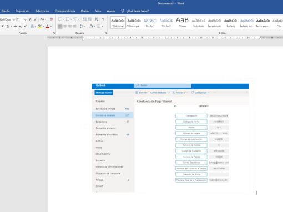Show or hide paragraph marks
This screenshot has height=212, width=283.
pyautogui.click(x=103, y=19)
